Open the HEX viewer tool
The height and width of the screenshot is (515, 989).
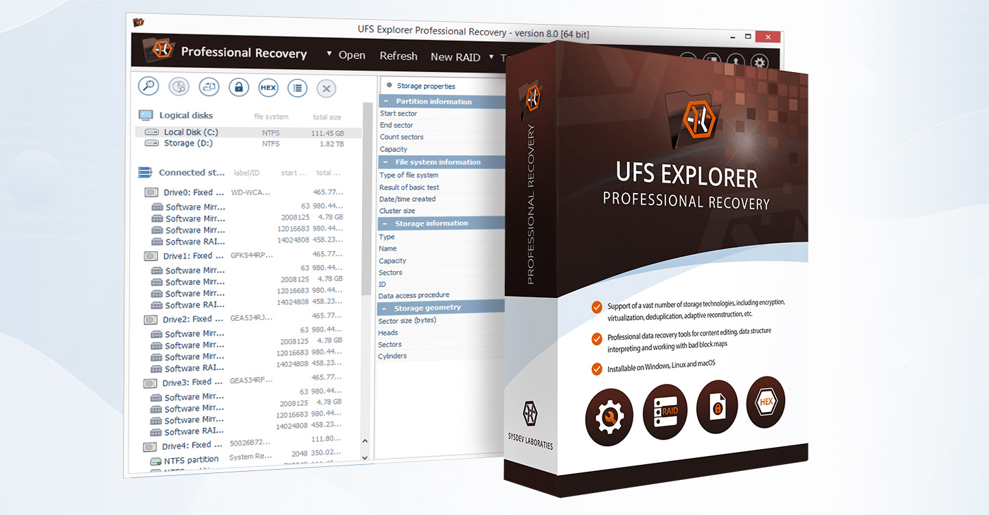[x=268, y=88]
